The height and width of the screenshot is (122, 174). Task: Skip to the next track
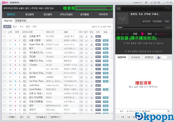(x=149, y=34)
